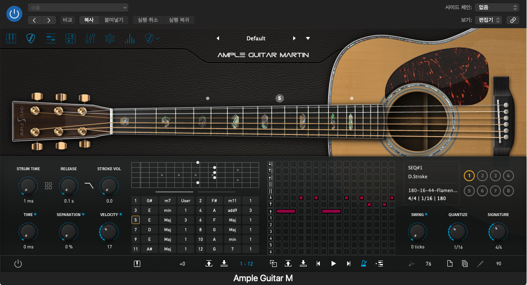
Task: Click the capo marker labeled 5
Action: coord(279,98)
